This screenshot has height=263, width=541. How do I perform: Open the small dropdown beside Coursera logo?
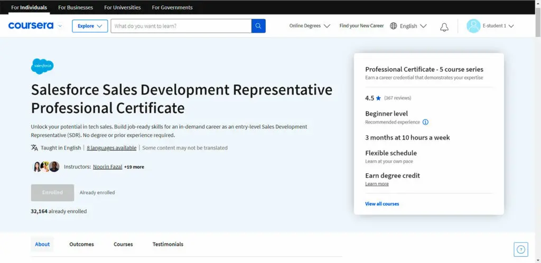tap(60, 26)
